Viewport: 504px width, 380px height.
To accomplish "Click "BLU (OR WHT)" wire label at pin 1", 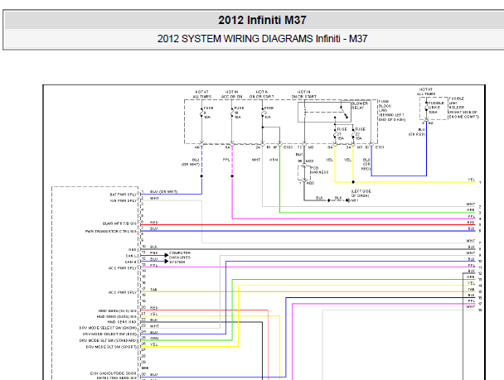I will pos(163,191).
